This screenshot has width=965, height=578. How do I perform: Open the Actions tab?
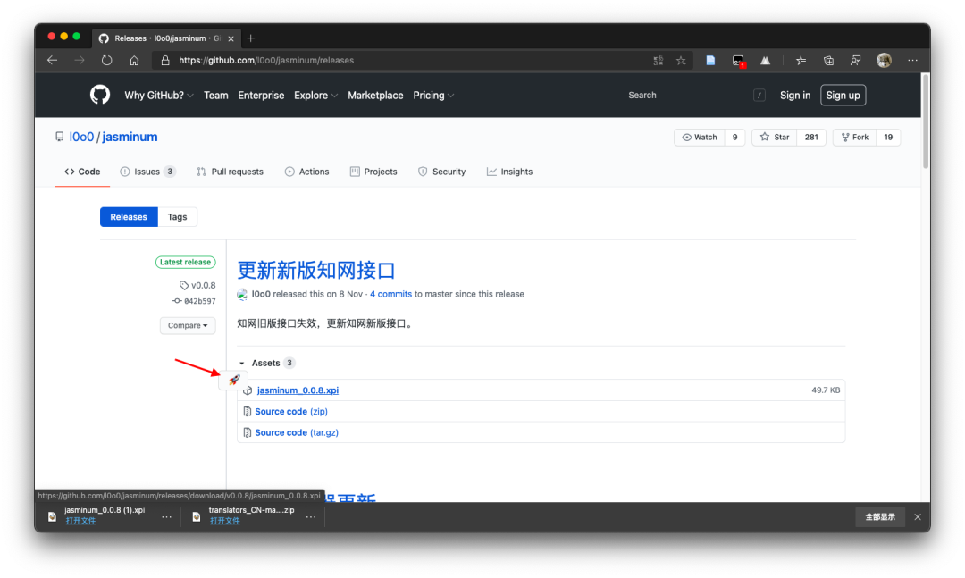click(x=307, y=172)
